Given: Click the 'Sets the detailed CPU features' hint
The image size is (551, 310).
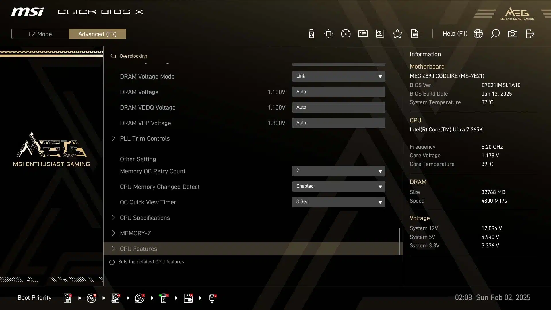Looking at the screenshot, I should (x=151, y=262).
